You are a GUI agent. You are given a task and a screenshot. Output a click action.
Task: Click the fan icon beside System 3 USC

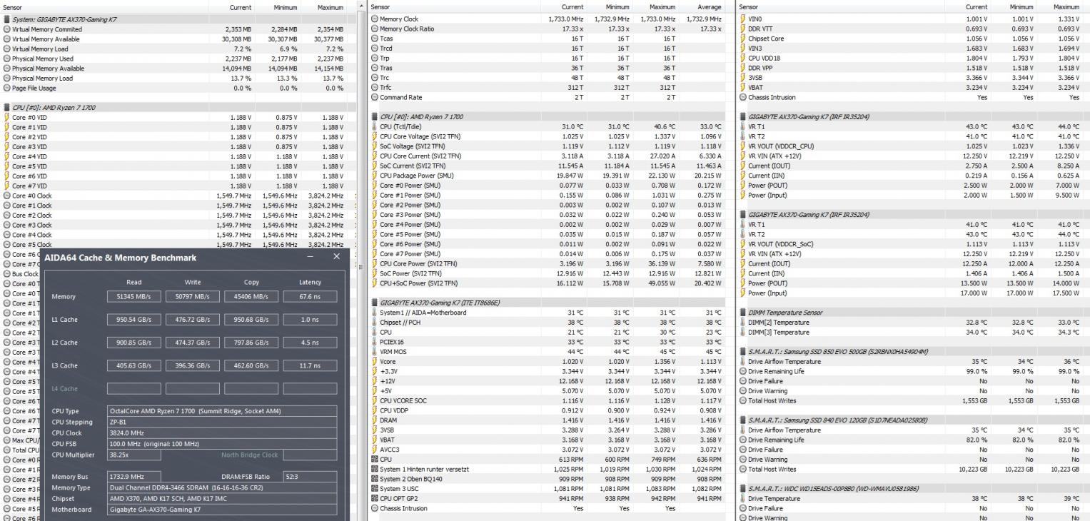[x=374, y=489]
